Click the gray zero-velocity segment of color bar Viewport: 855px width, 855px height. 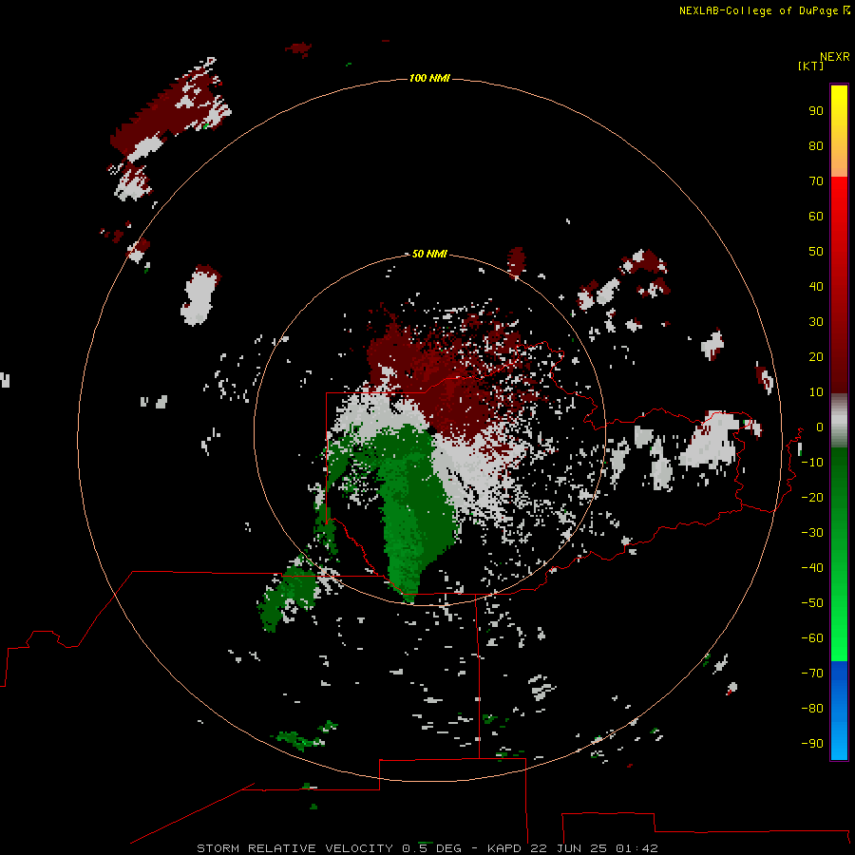[839, 421]
